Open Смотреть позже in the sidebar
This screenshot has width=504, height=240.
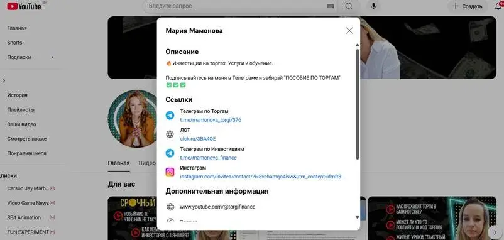point(27,139)
